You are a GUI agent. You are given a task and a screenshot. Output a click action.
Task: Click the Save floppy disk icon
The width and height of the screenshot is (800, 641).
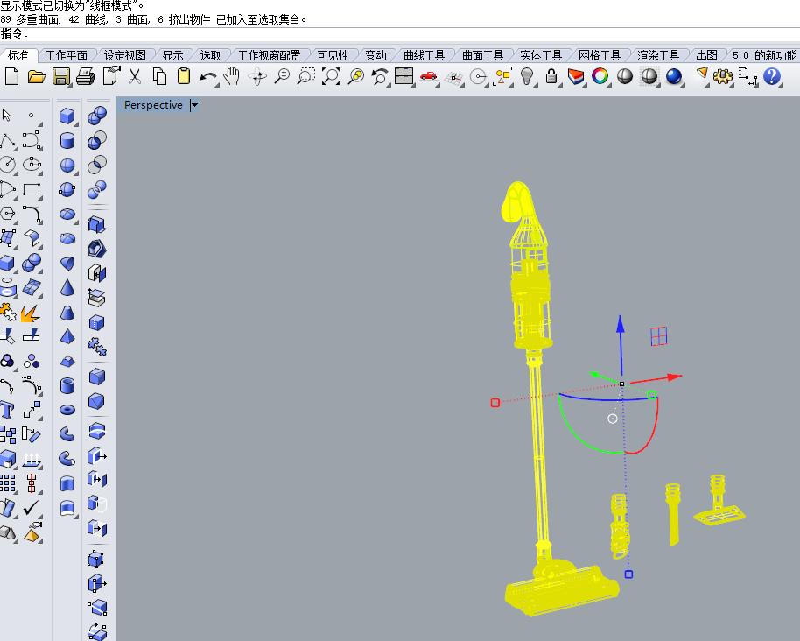(60, 76)
